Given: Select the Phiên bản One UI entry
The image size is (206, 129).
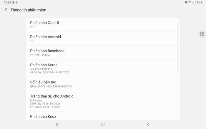Looking at the screenshot, I should (103, 24).
